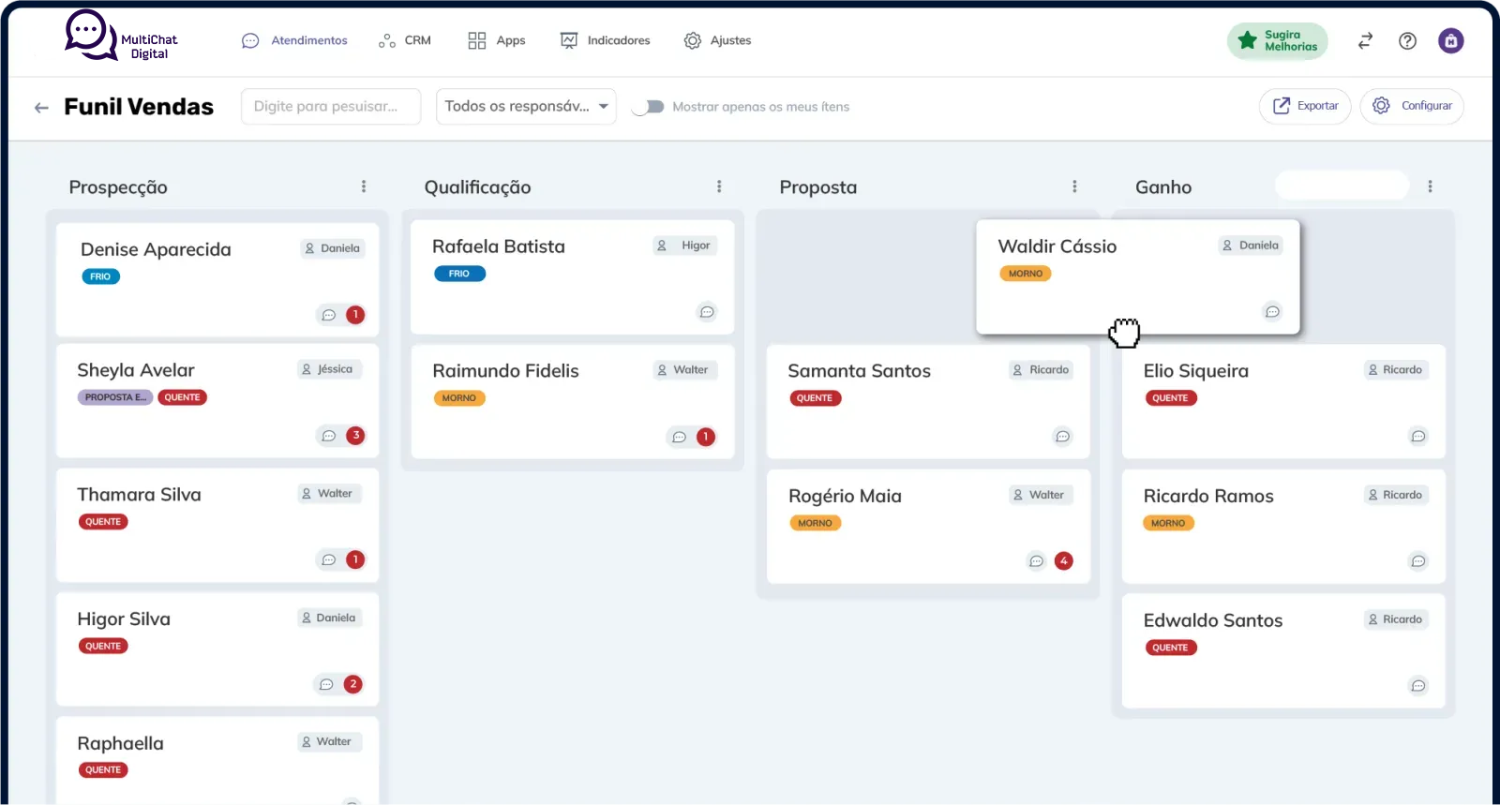Screen dimensions: 1500x805
Task: Focus the 'Digite para pesquisar' search field
Action: (330, 107)
